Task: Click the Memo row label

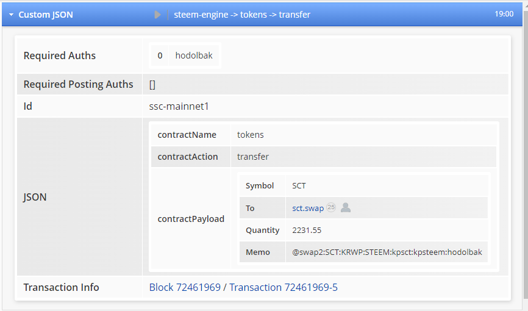Action: click(258, 252)
